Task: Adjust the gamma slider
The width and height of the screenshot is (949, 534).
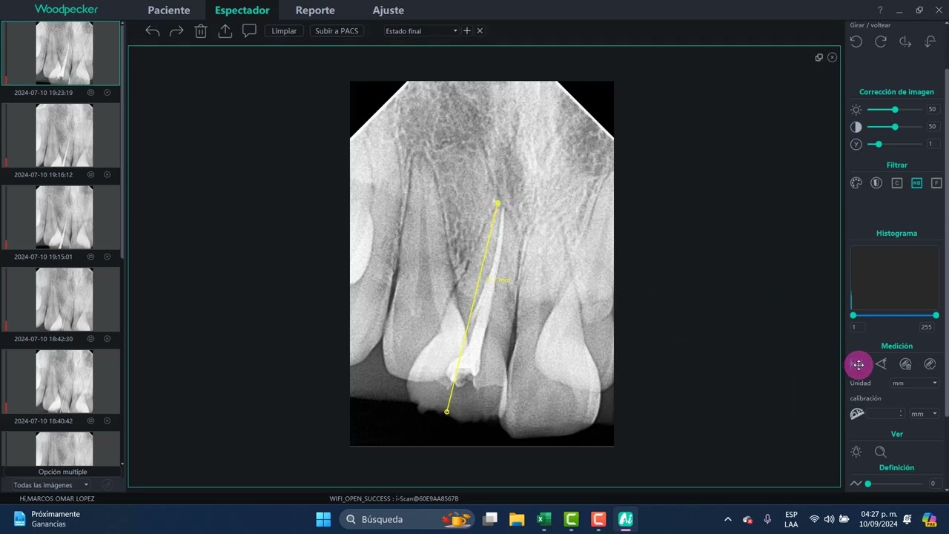Action: pos(895,144)
